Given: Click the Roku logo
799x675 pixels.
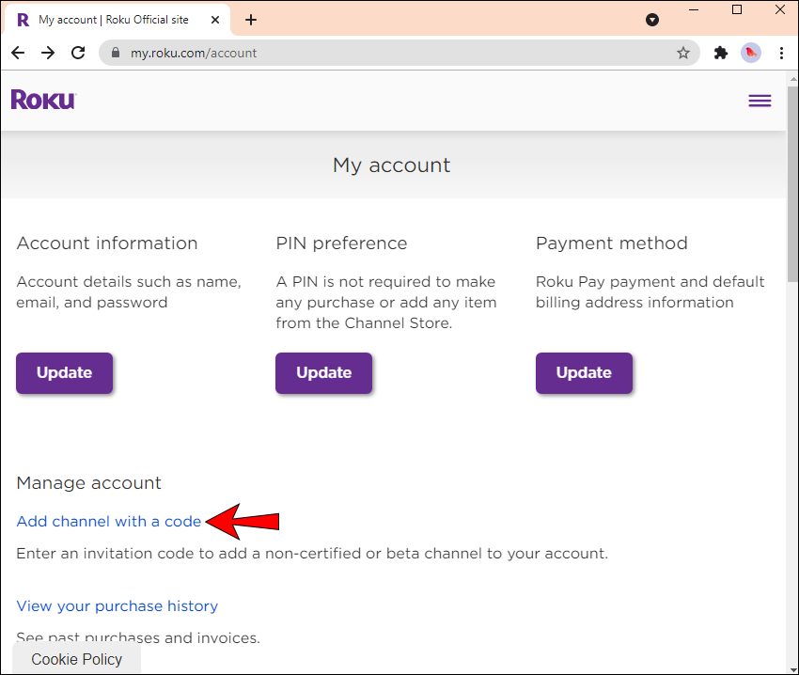Looking at the screenshot, I should point(43,100).
